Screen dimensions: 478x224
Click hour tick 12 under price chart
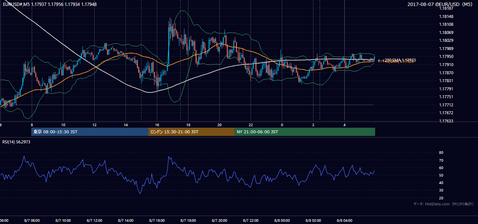[x=94, y=125]
